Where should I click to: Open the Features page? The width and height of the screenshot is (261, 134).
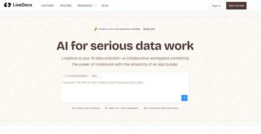47,6
